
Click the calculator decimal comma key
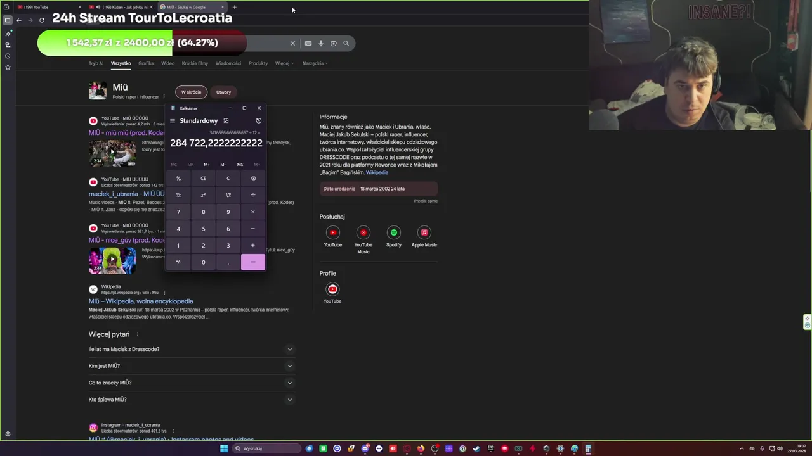click(x=228, y=262)
